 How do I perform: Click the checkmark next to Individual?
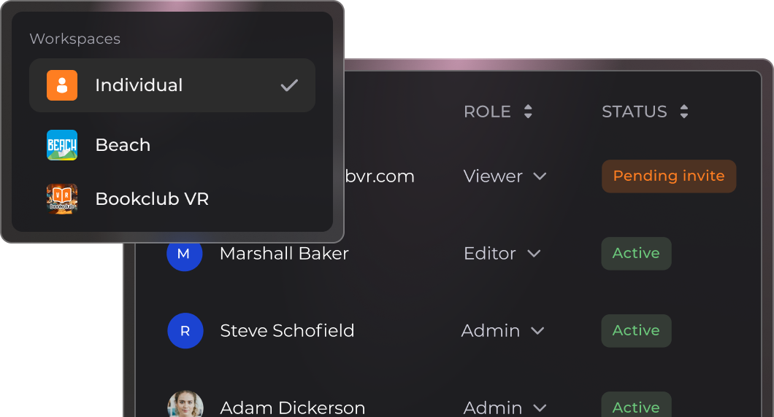pos(289,85)
